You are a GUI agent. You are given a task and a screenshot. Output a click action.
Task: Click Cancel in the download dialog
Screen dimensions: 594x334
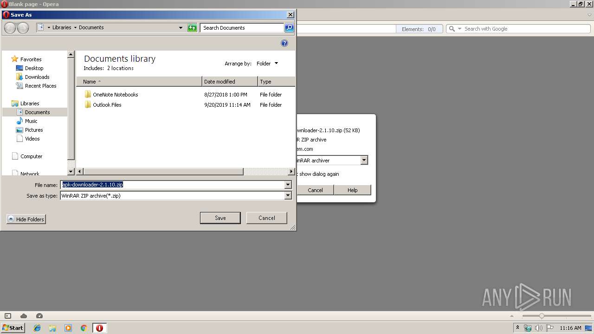click(315, 190)
